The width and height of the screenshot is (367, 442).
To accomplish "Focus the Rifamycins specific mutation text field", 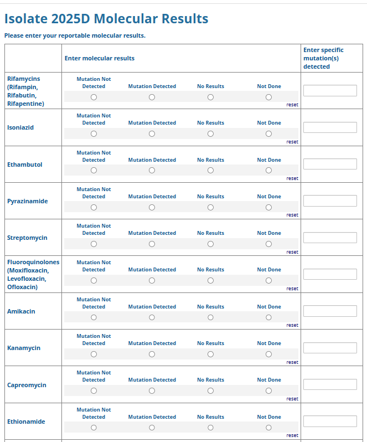I will pyautogui.click(x=330, y=91).
